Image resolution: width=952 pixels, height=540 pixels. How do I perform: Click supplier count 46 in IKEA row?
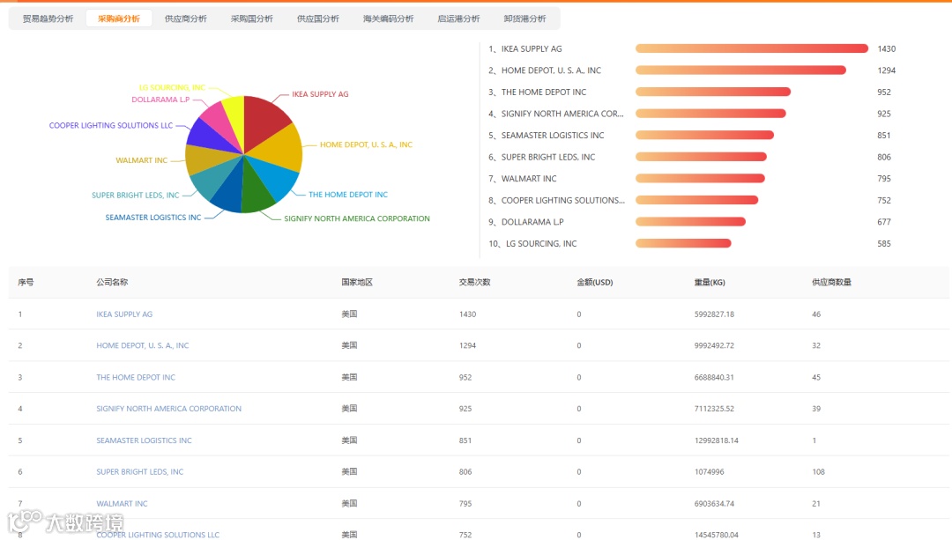tap(816, 314)
